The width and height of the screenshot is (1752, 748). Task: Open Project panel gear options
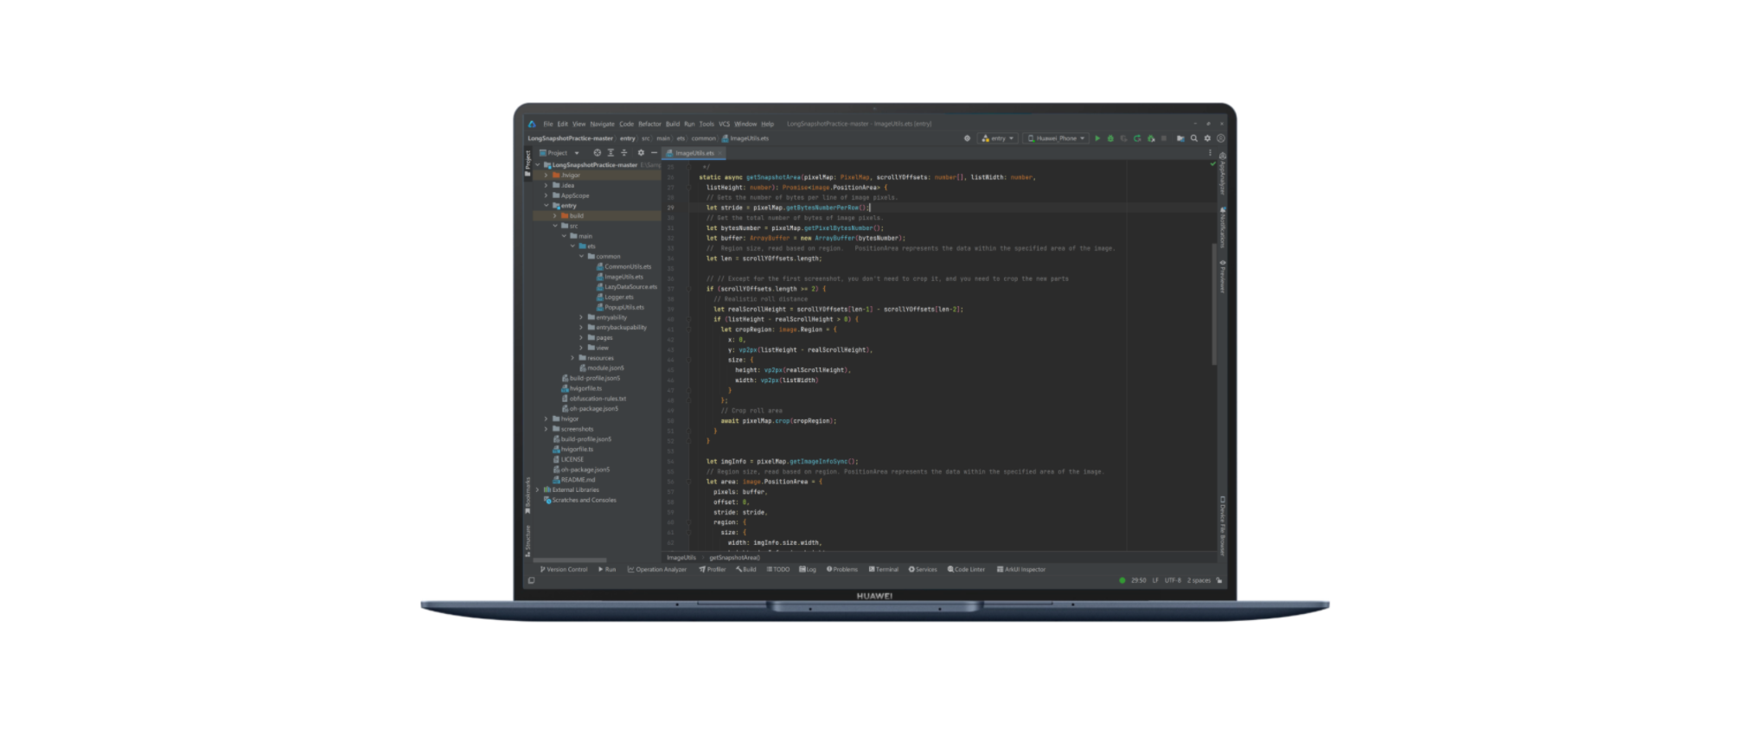coord(641,153)
